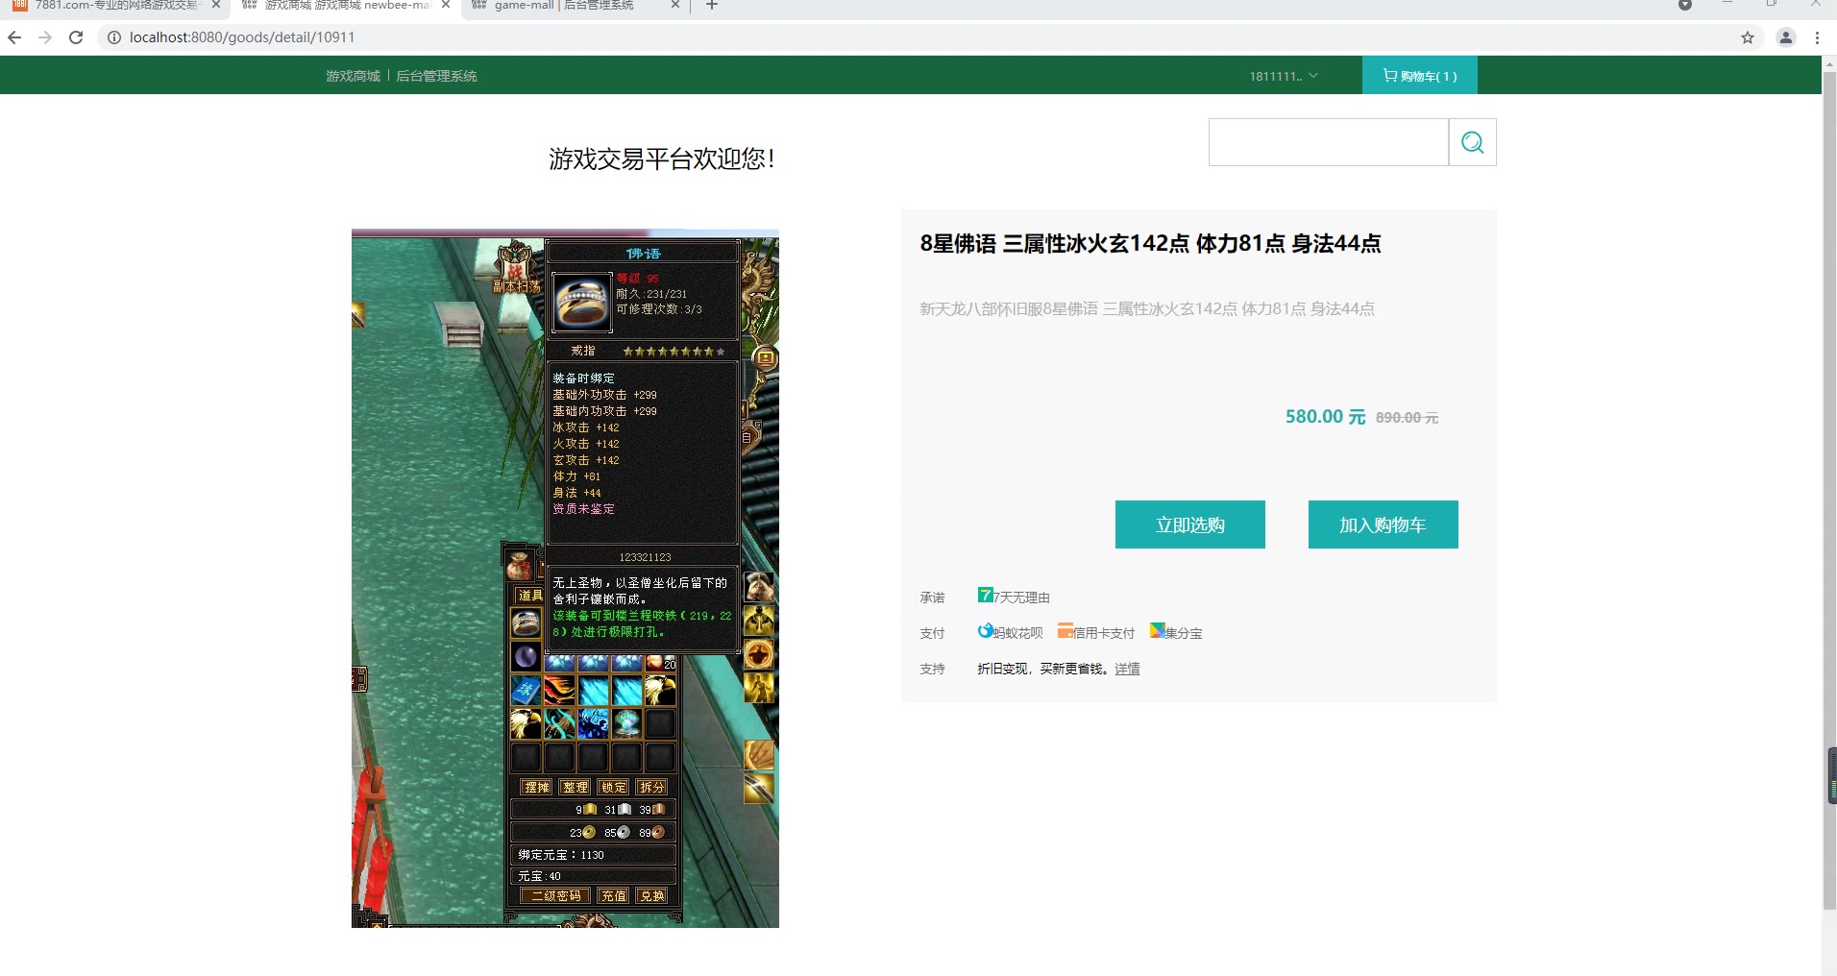Open a new browser tab

(x=711, y=6)
